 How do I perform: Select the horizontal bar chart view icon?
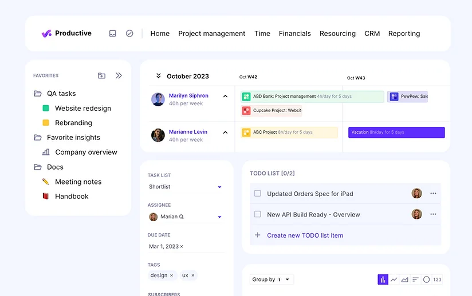click(415, 279)
